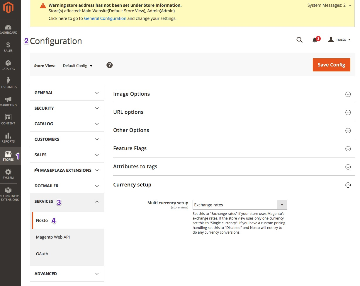Open the nosto user account menu
This screenshot has height=286, width=360.
coord(339,40)
